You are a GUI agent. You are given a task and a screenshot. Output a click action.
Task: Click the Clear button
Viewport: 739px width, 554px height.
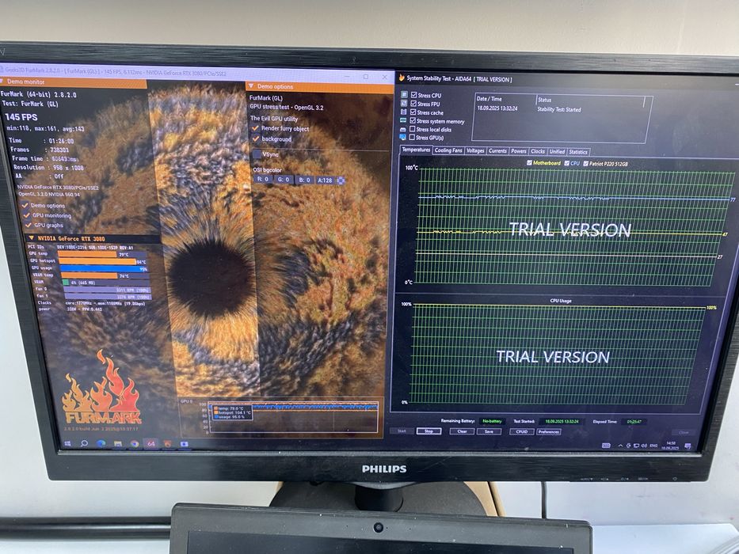462,431
